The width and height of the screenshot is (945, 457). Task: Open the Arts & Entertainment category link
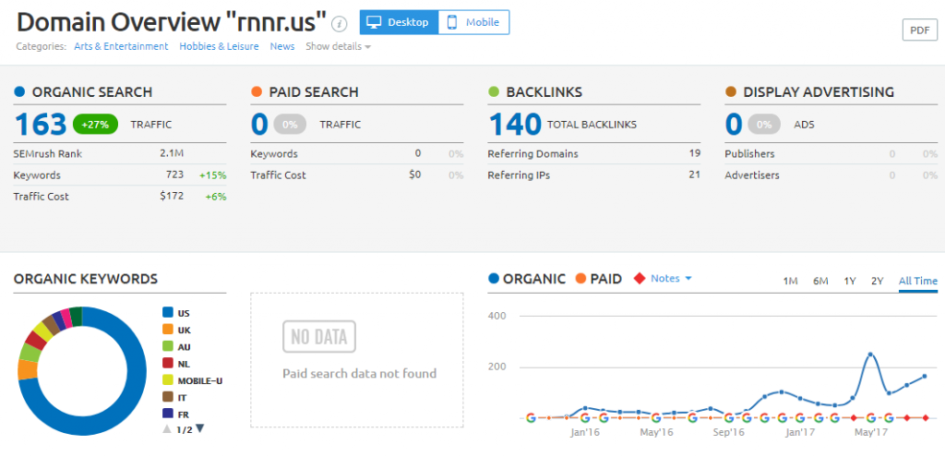(x=120, y=46)
